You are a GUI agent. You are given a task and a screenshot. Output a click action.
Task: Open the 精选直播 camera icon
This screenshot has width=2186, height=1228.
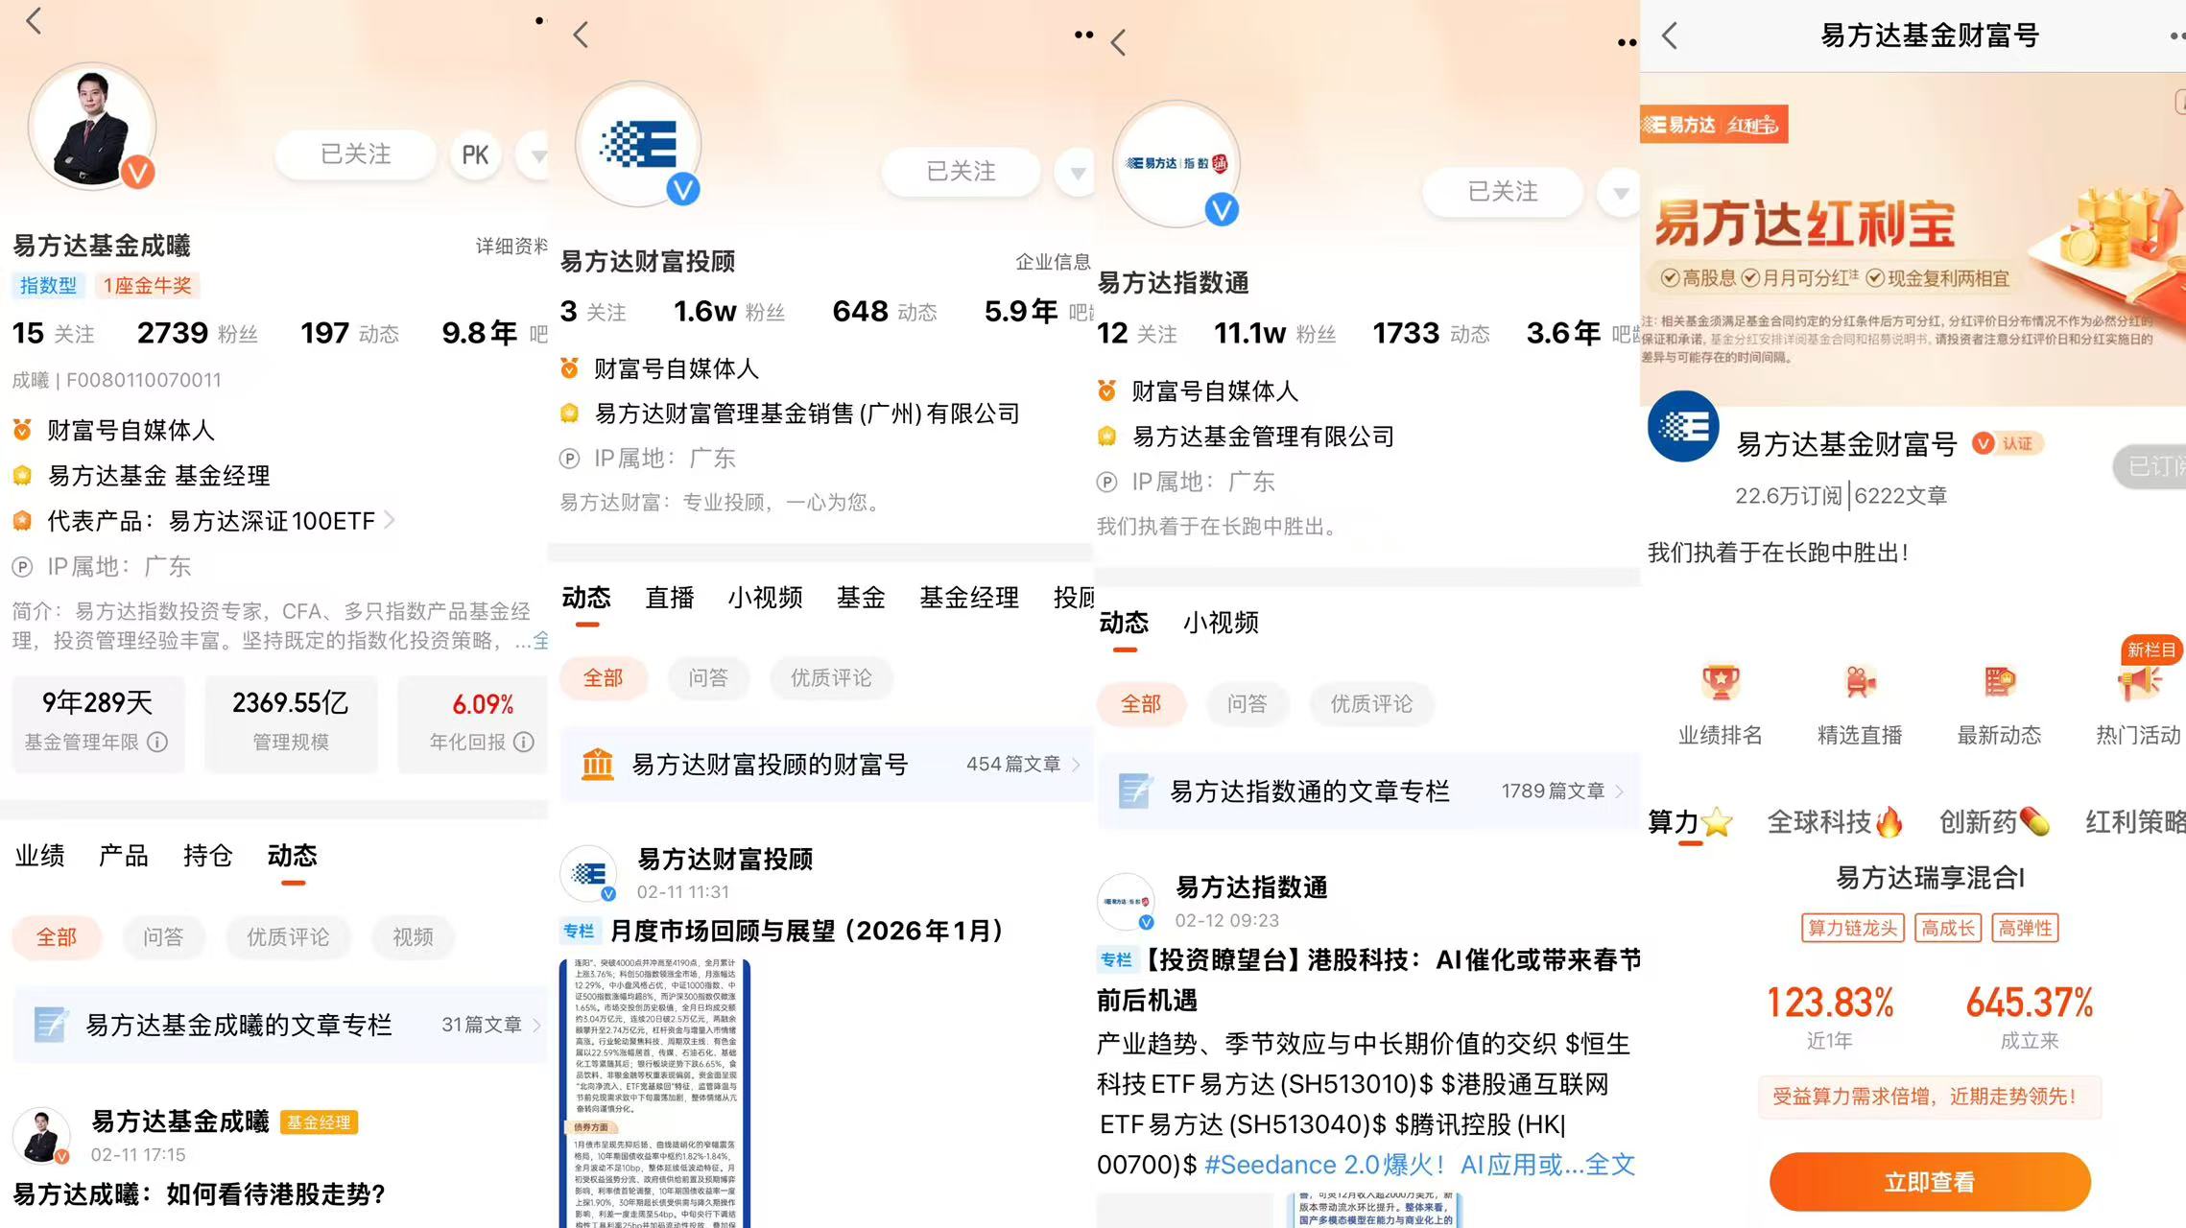(1859, 682)
